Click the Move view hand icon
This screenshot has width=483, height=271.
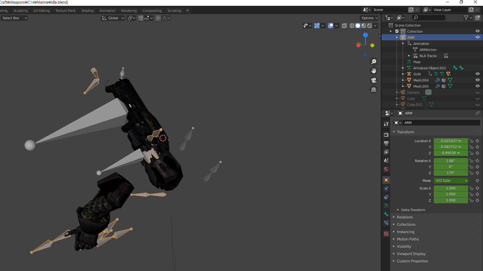(x=374, y=71)
